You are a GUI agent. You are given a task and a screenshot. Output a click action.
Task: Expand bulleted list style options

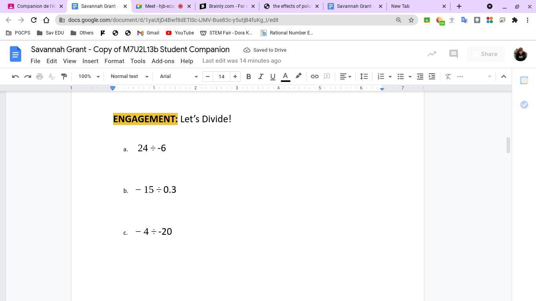click(x=410, y=76)
